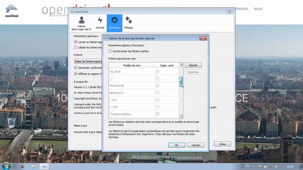Viewport: 303px width, 170px height.
Task: Click scrollbar down arrow in ignored list
Action: (181, 116)
